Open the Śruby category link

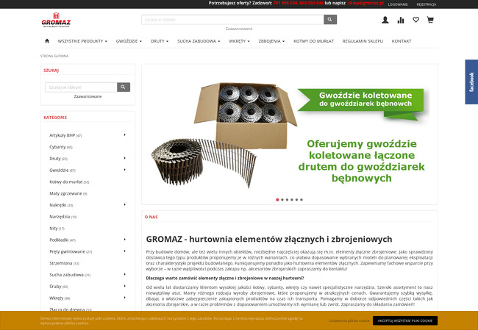pos(59,287)
